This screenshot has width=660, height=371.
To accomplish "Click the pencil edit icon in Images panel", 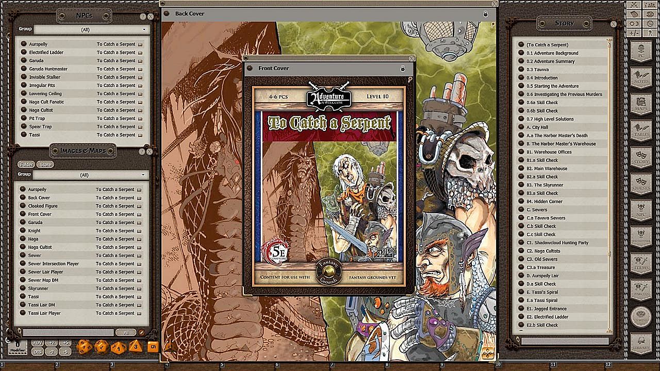I will point(141,333).
